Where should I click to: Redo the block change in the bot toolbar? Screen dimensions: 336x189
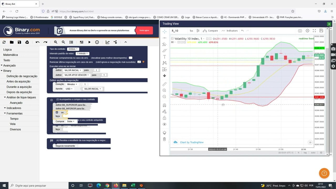[x=45, y=42]
